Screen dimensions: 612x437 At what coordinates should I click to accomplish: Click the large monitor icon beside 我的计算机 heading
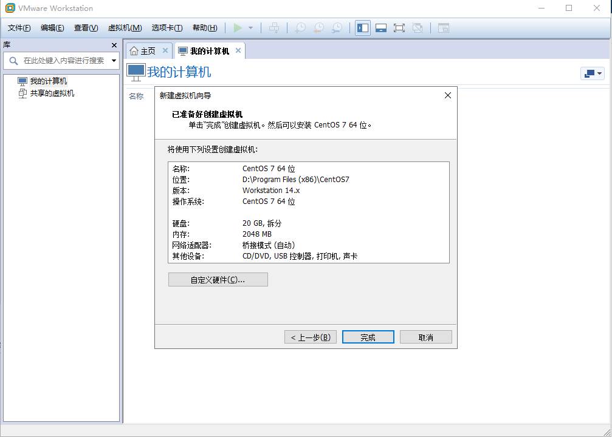pyautogui.click(x=136, y=72)
